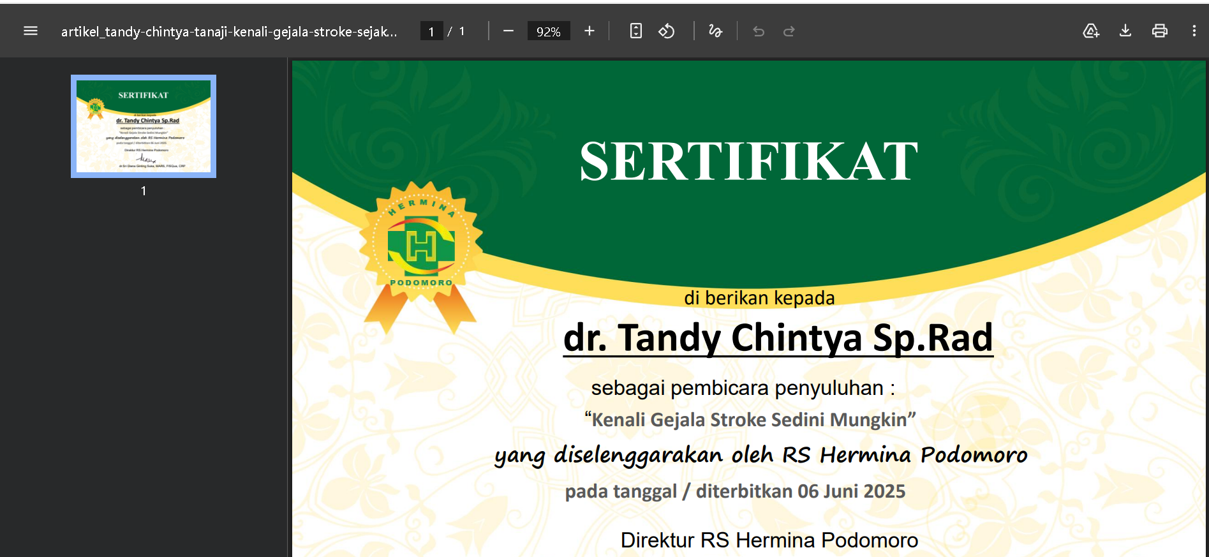Image resolution: width=1209 pixels, height=557 pixels.
Task: Click the redo arrow in toolbar
Action: pos(789,31)
